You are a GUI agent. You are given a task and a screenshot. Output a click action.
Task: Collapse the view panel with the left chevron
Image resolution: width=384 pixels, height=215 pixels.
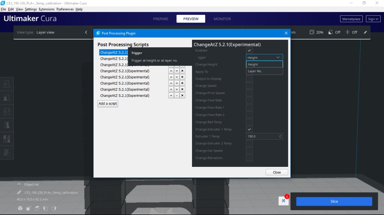[86, 32]
